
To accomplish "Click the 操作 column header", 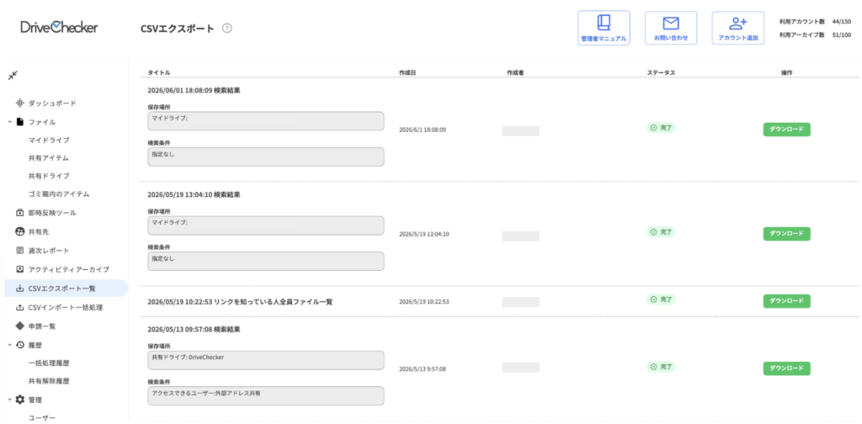I will point(787,73).
